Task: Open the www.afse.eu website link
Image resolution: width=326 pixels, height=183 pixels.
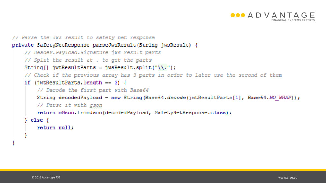Action: coord(288,177)
